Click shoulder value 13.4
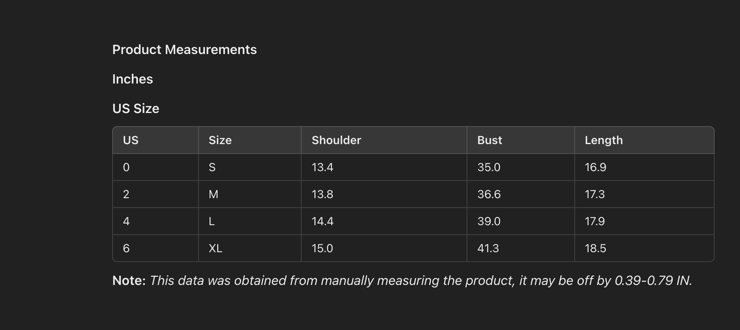 pos(323,168)
